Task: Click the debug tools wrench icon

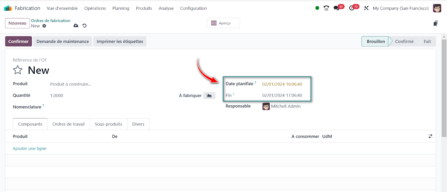Action: click(x=366, y=8)
